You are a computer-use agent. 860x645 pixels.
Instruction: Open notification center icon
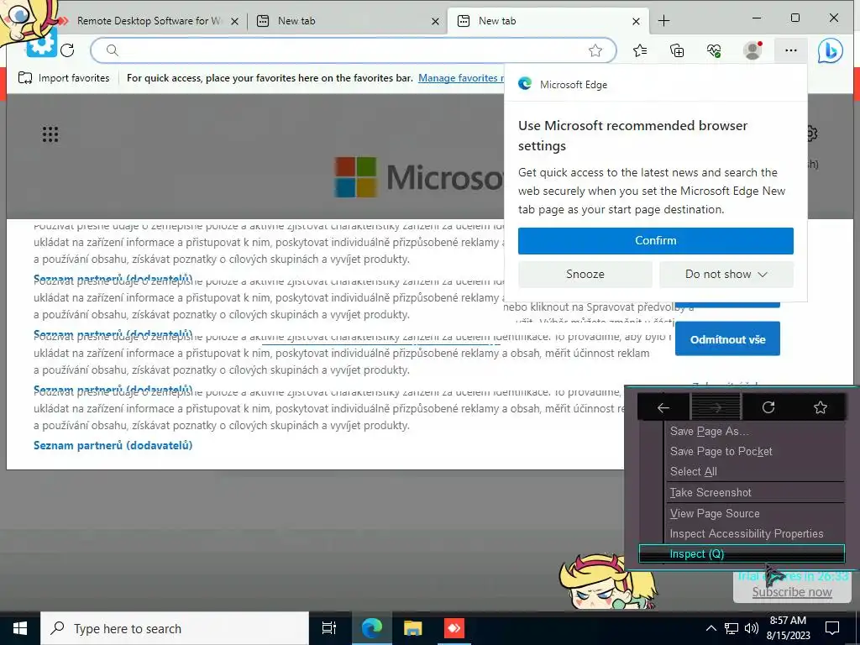[x=832, y=628]
